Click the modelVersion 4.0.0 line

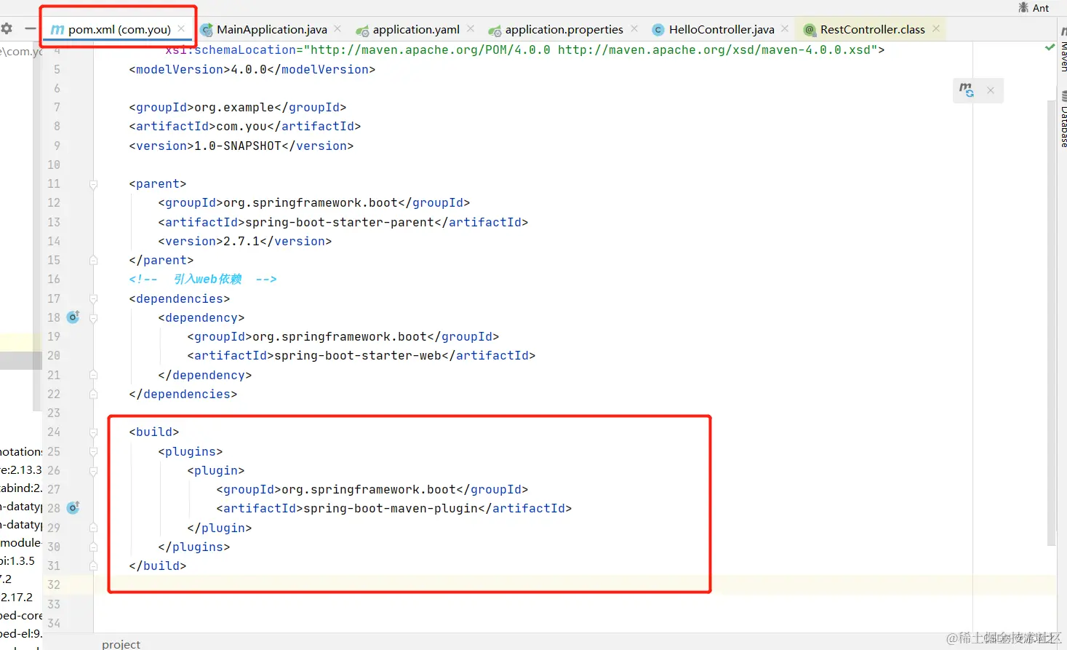[x=252, y=69]
